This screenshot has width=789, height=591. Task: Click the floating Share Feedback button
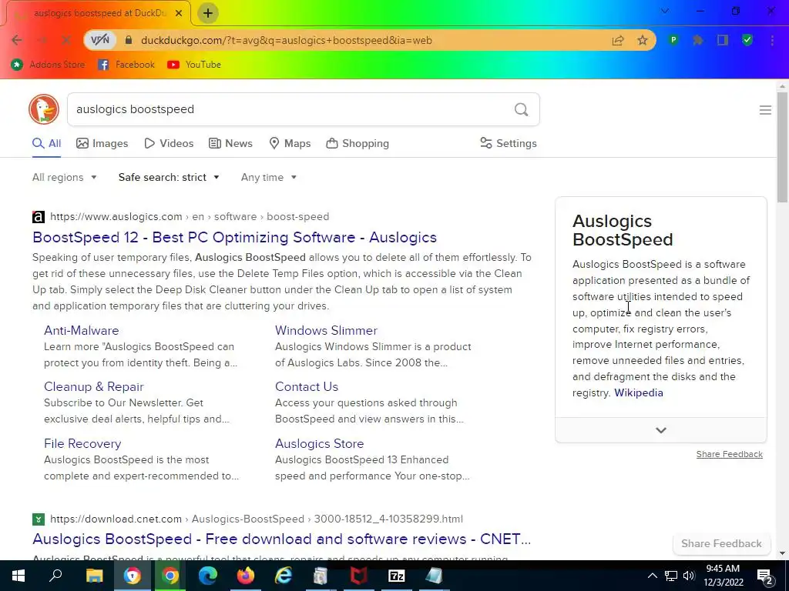pos(721,543)
